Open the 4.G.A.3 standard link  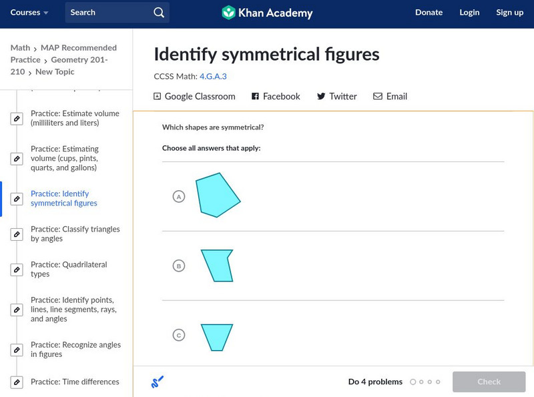pos(213,76)
